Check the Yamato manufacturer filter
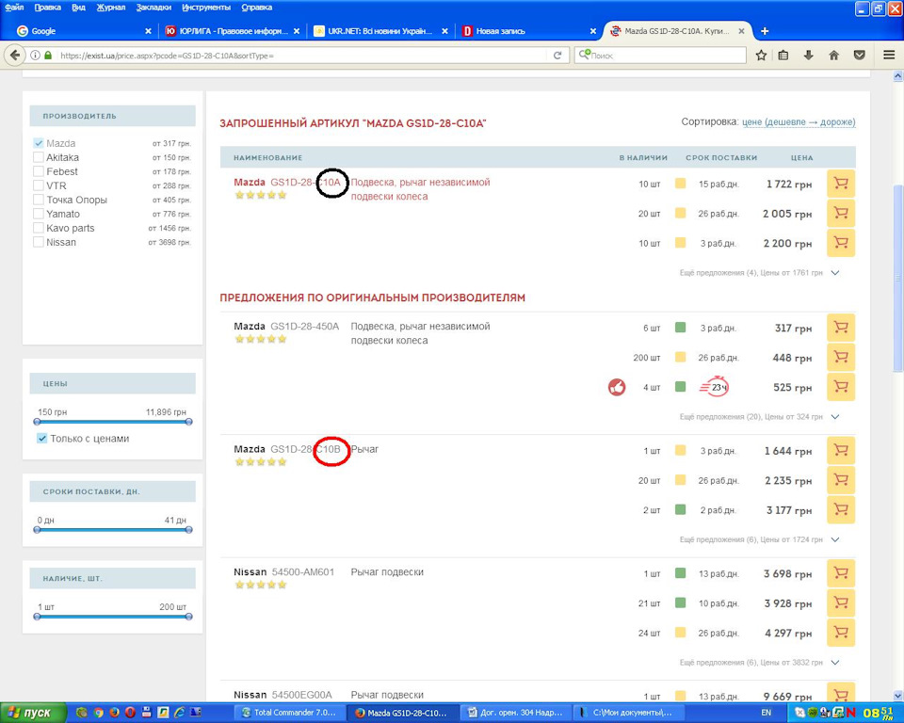The width and height of the screenshot is (904, 723). pos(39,214)
